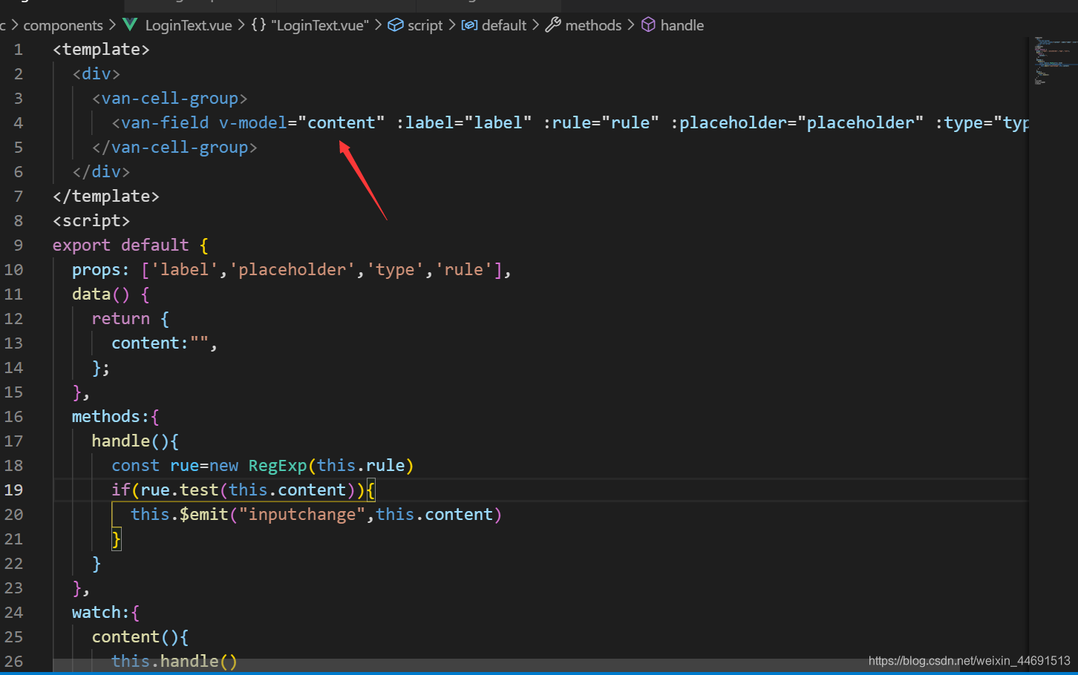Screen dimensions: 1078x675
Task: Click the "<script>" tag on line 8
Action: (x=91, y=220)
